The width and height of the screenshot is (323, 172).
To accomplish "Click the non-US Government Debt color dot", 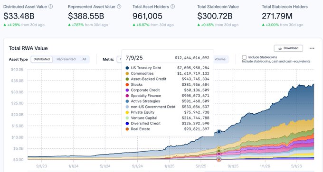I will point(127,107).
